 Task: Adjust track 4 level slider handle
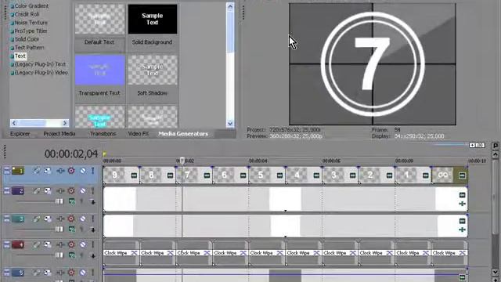59,255
